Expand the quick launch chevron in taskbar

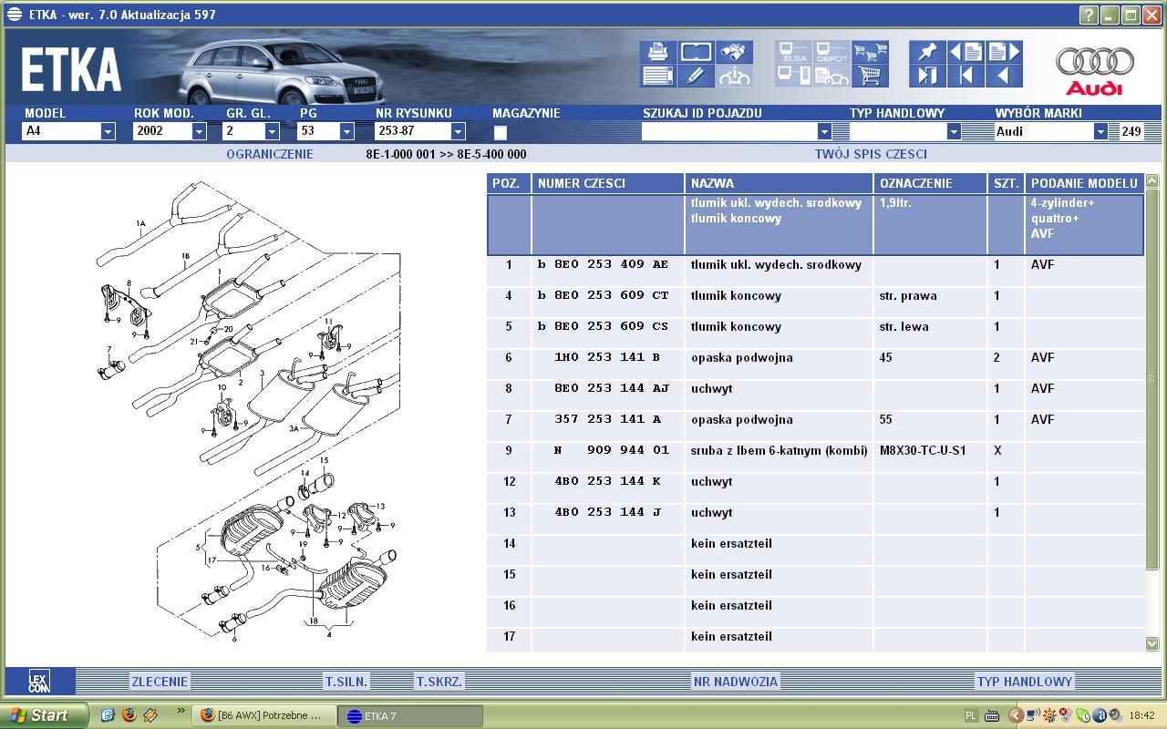(181, 710)
